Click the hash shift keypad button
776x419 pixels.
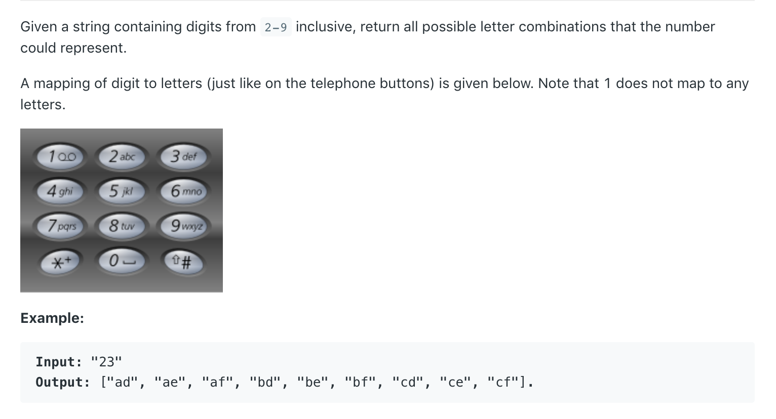(x=183, y=262)
